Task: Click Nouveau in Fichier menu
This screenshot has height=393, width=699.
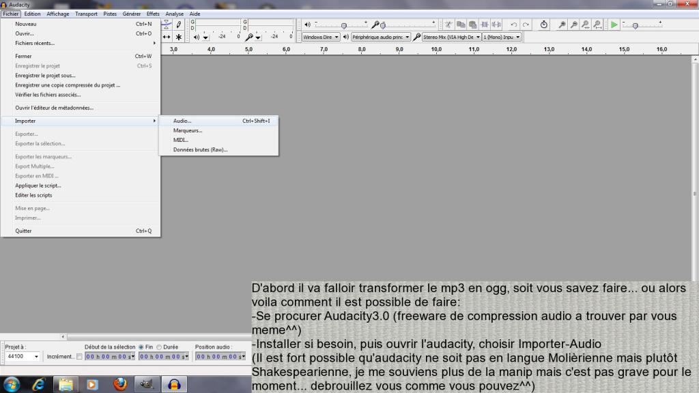Action: click(x=81, y=24)
